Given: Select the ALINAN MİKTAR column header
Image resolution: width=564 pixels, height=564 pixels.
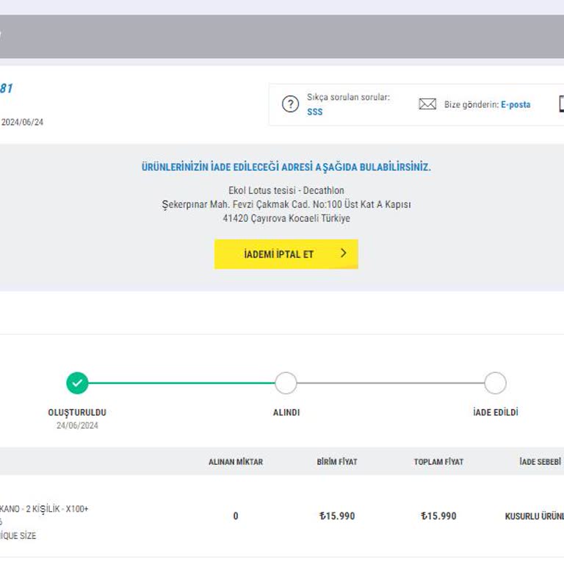Looking at the screenshot, I should tap(235, 462).
